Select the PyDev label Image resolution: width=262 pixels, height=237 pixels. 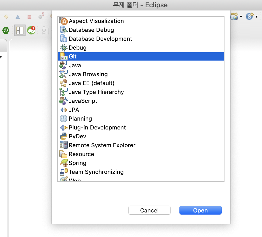(x=77, y=137)
